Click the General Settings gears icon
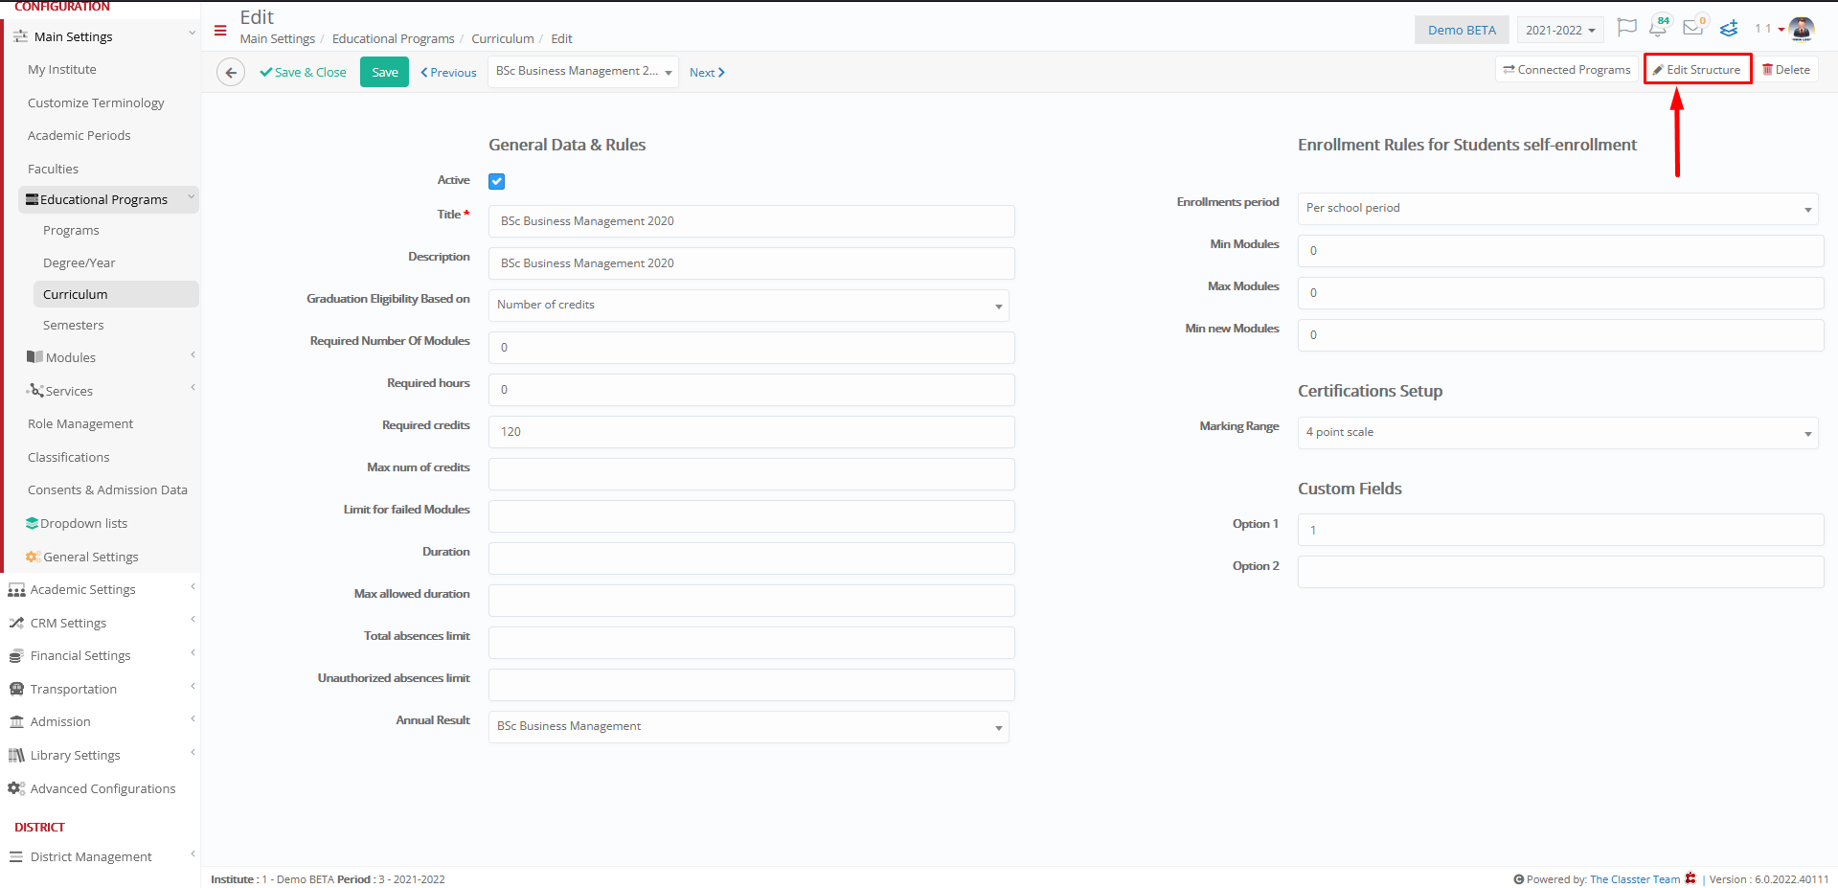The height and width of the screenshot is (888, 1838). pos(33,557)
